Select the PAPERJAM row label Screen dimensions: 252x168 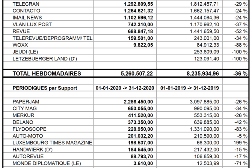click(x=26, y=102)
